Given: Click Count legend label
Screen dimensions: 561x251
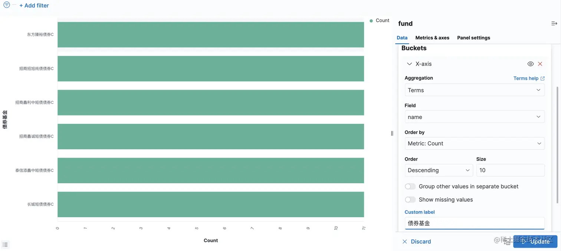Looking at the screenshot, I should (x=383, y=20).
